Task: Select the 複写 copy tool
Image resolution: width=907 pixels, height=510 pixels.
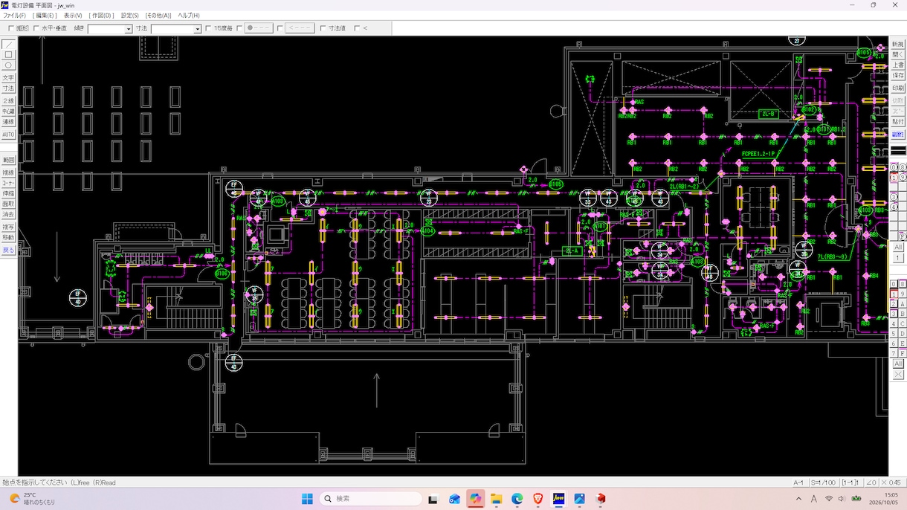Action: 8,227
